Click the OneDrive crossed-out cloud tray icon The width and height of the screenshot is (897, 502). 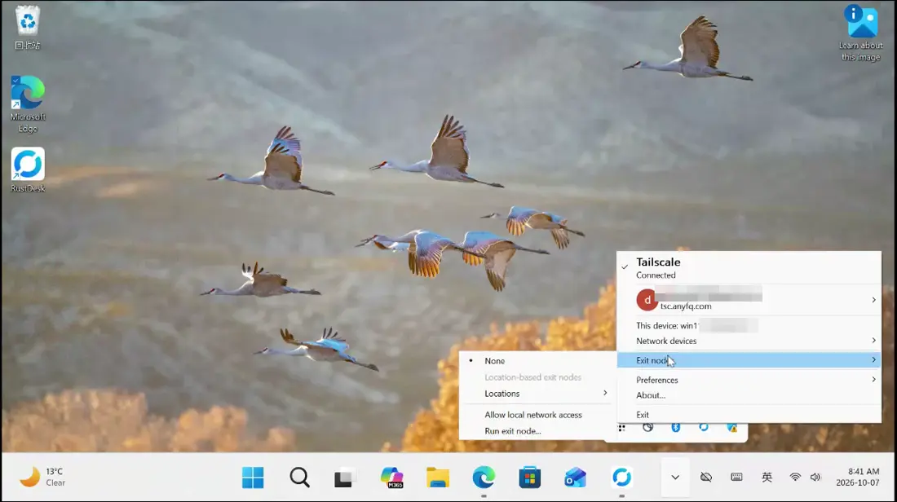point(706,477)
